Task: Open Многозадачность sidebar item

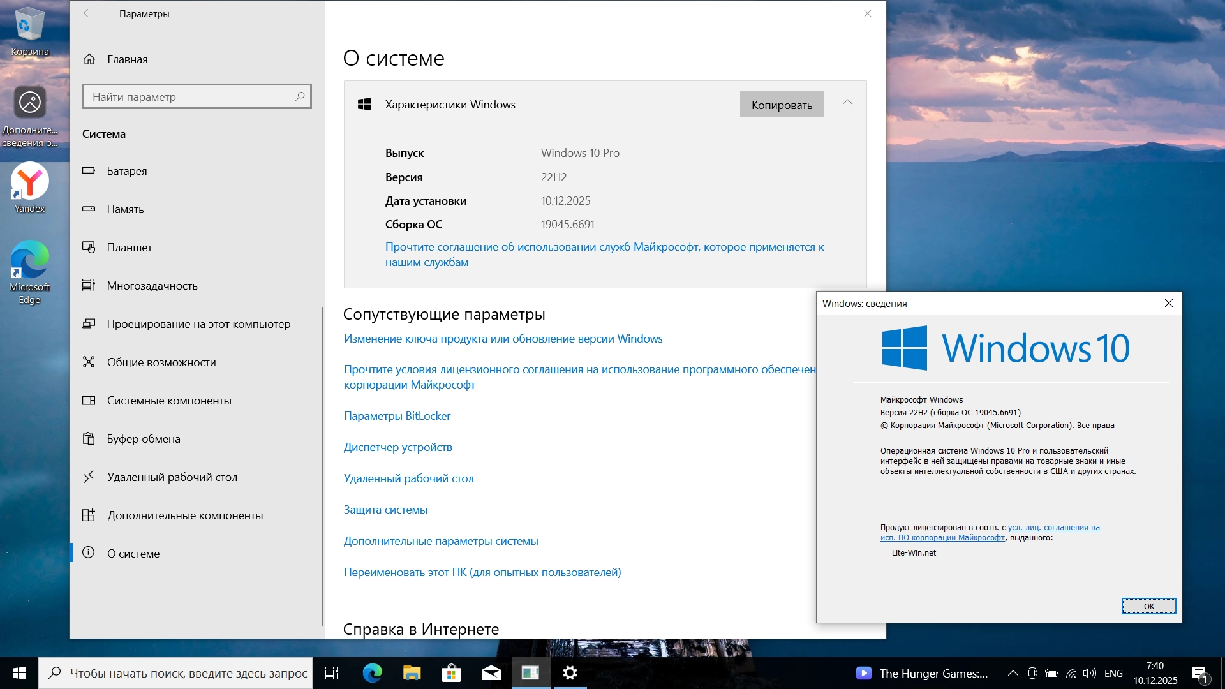Action: coord(152,286)
